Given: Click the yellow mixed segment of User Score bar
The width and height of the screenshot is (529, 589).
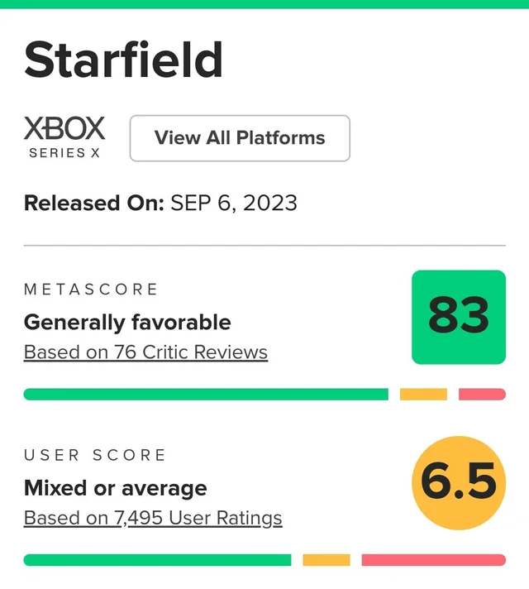Looking at the screenshot, I should tap(326, 560).
